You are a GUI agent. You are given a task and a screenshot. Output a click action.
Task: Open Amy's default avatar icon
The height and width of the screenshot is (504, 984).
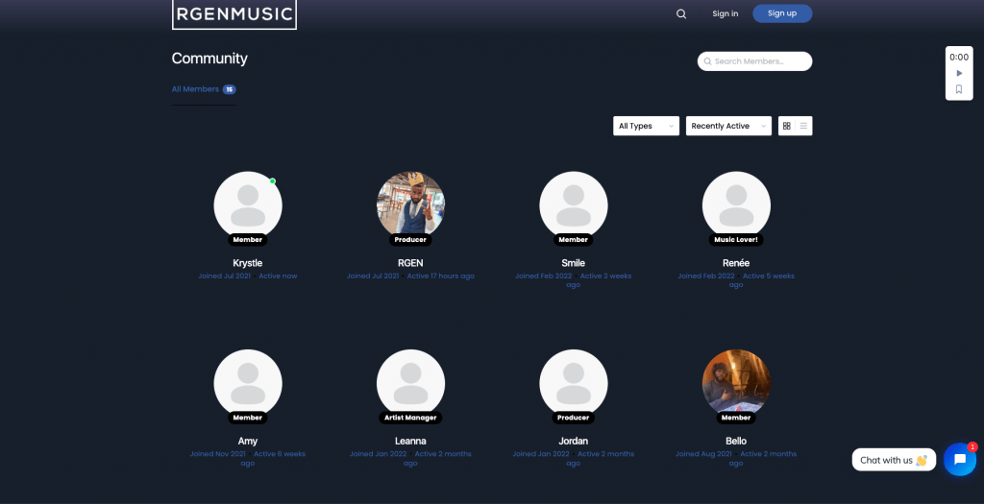[x=248, y=383]
